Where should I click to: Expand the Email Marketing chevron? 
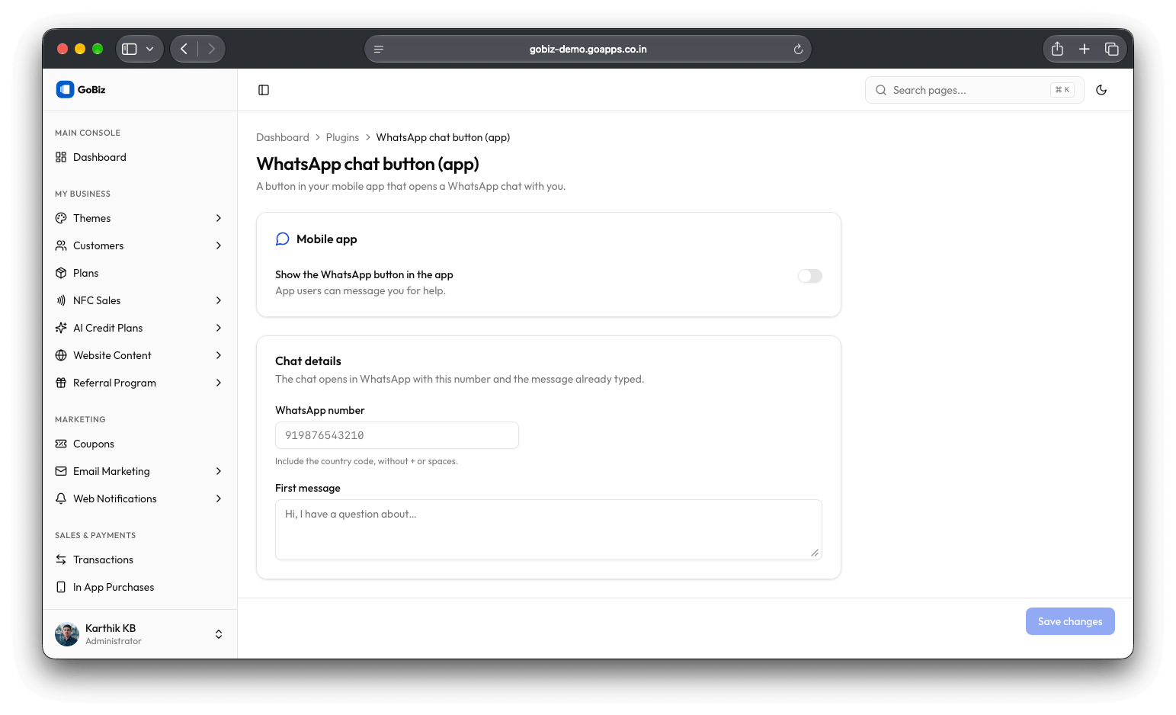coord(219,471)
